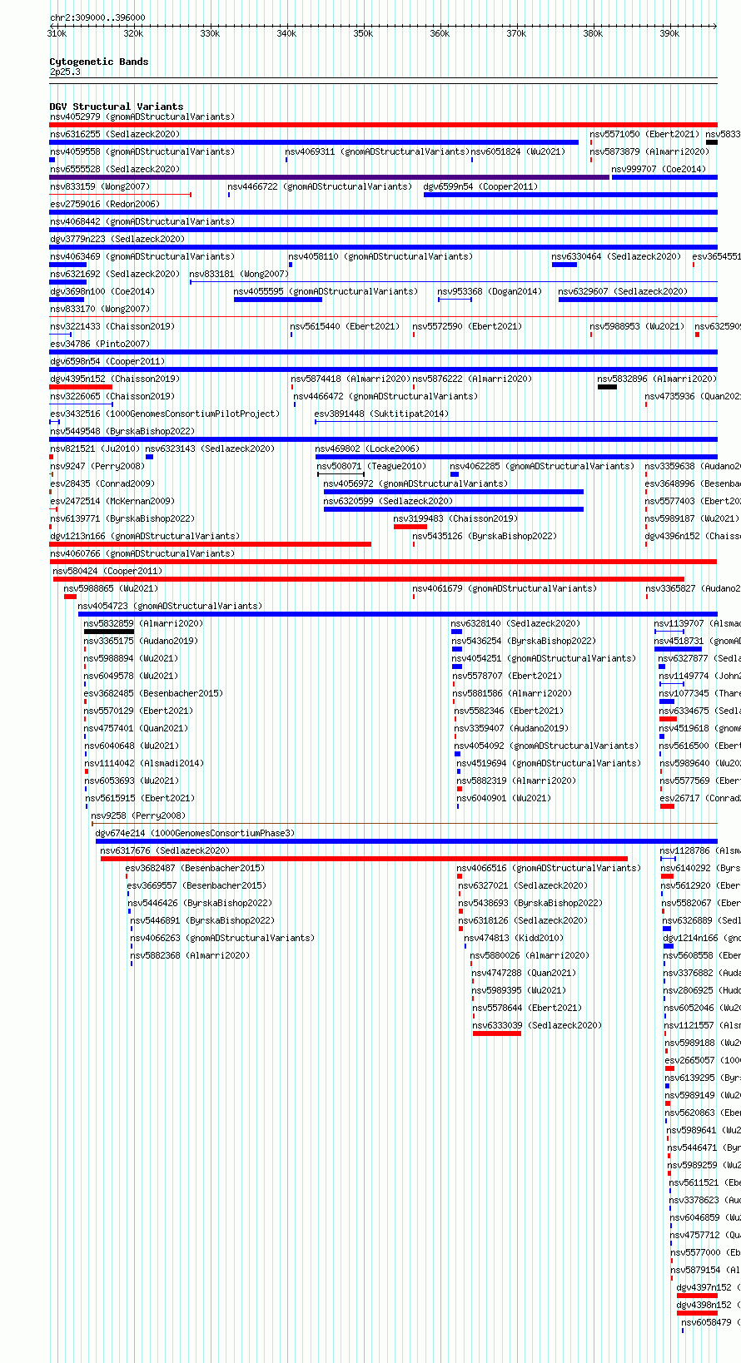Open variant esv2759016 (Redon2006)

(x=104, y=204)
